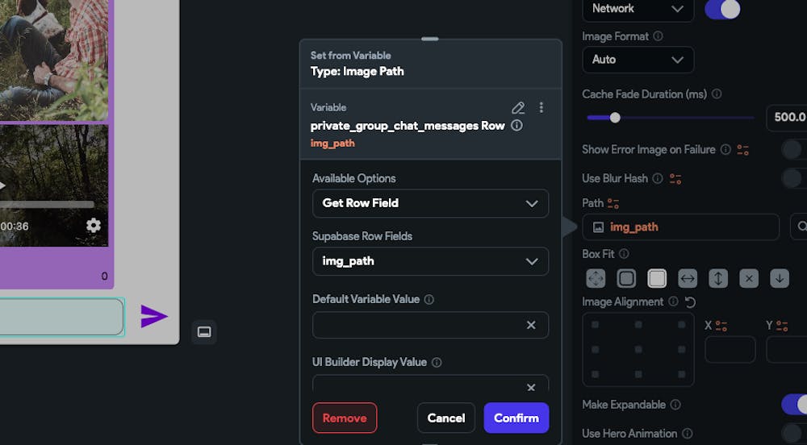The image size is (807, 445).
Task: Reset Image Alignment with the undo icon
Action: [690, 302]
